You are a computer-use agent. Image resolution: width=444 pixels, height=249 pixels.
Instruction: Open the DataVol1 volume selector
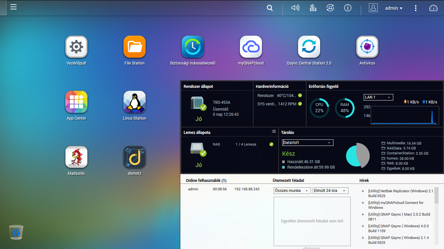307,142
